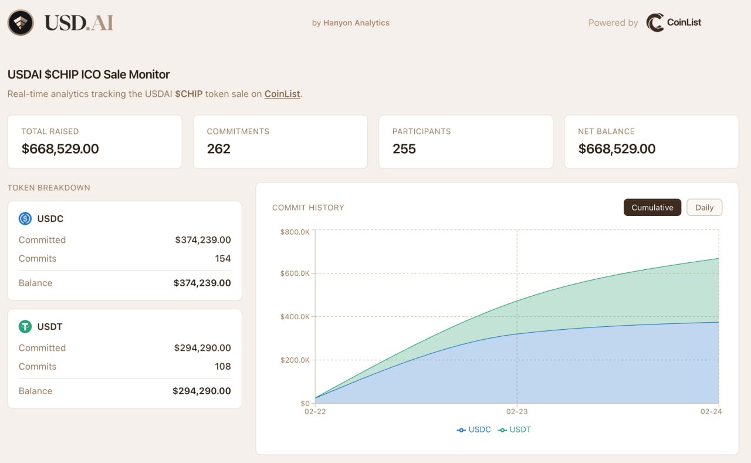Viewport: 751px width, 463px height.
Task: Click the Net Balance stat card
Action: click(651, 141)
